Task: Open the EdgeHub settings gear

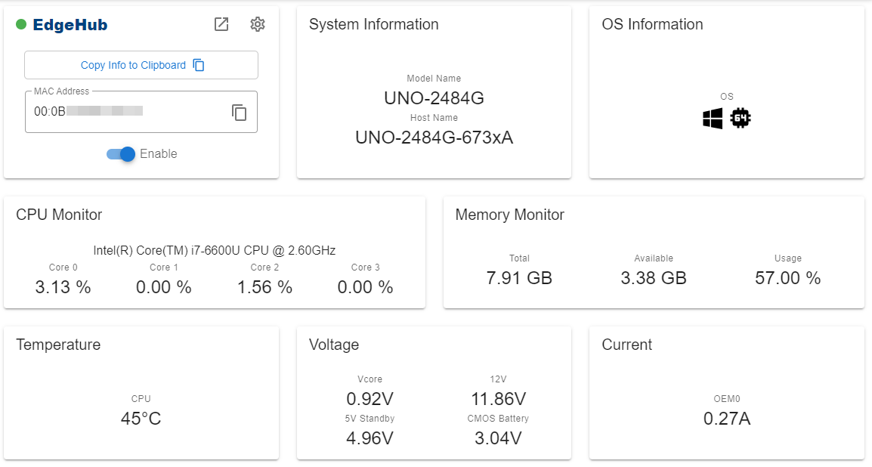Action: tap(258, 24)
